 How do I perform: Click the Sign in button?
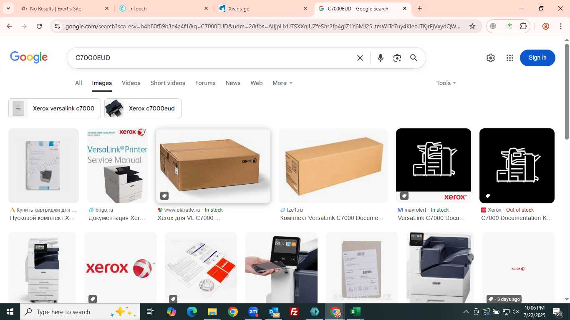[537, 58]
